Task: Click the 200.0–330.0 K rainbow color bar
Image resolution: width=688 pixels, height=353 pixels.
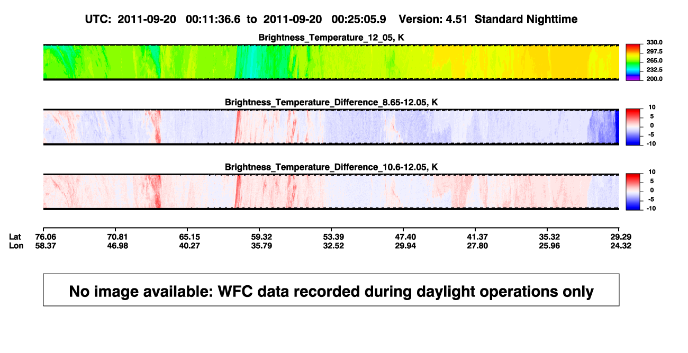Action: coord(633,62)
